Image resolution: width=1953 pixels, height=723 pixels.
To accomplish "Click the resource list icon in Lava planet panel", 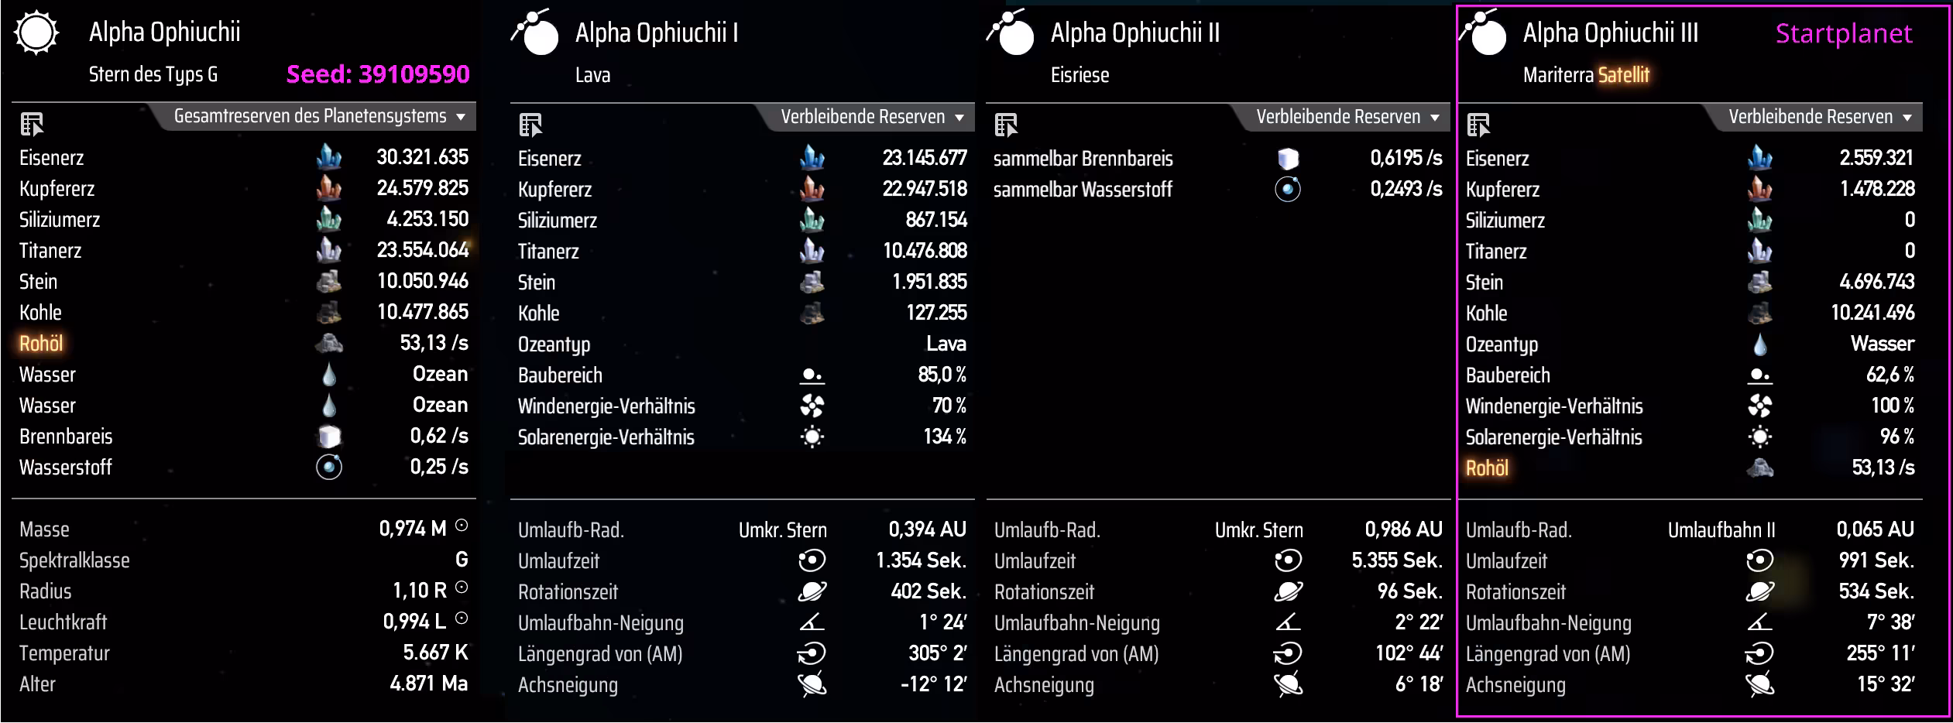I will [x=531, y=125].
